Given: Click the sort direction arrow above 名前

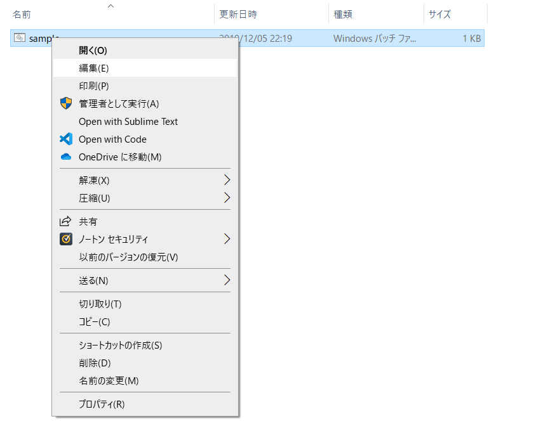Looking at the screenshot, I should click(x=110, y=6).
